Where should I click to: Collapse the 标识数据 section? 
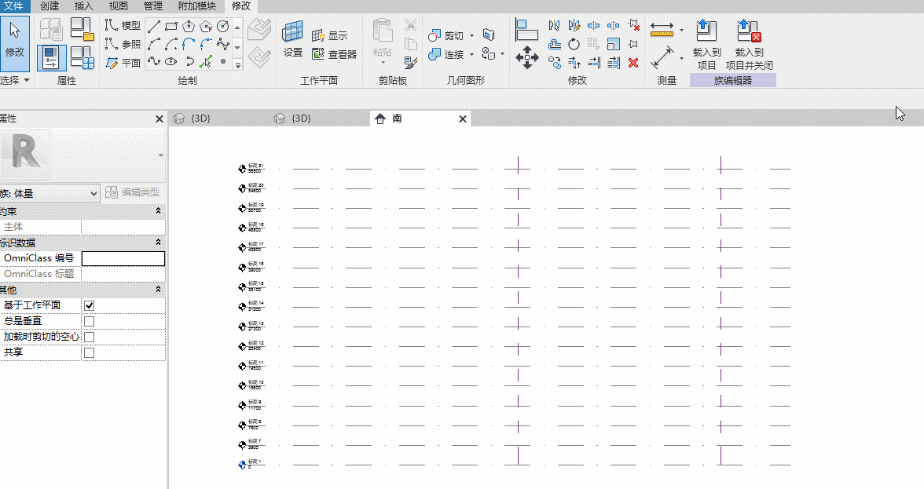158,242
